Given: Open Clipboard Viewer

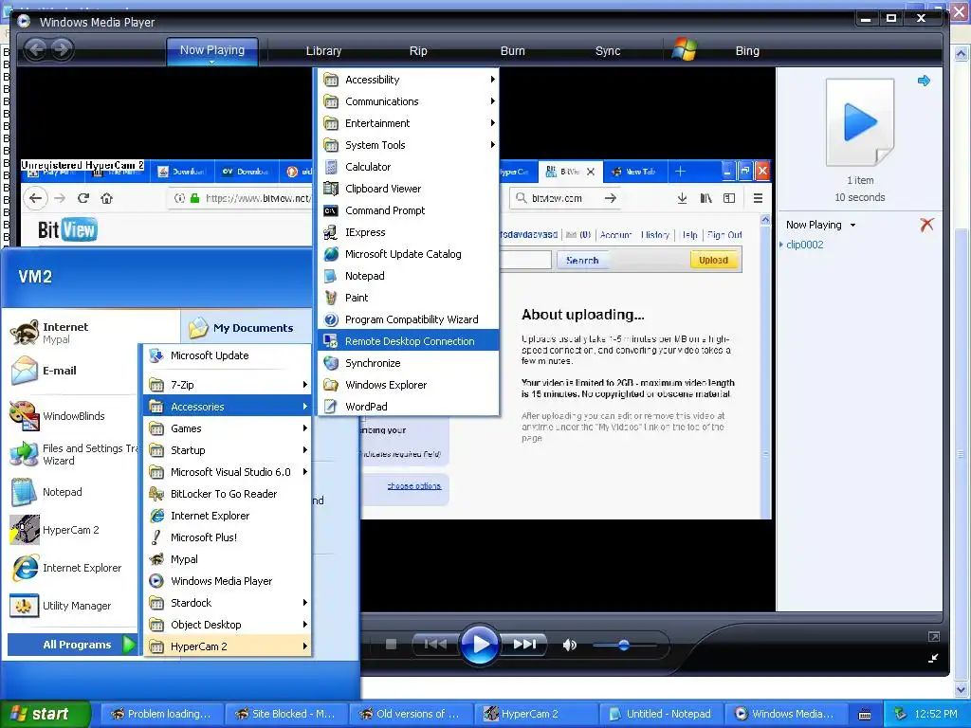Looking at the screenshot, I should pyautogui.click(x=409, y=189).
